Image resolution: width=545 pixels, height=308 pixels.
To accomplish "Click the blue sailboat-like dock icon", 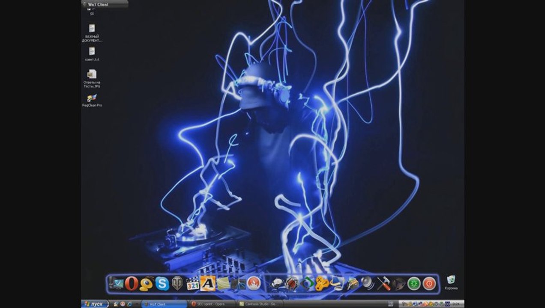I will tap(338, 283).
